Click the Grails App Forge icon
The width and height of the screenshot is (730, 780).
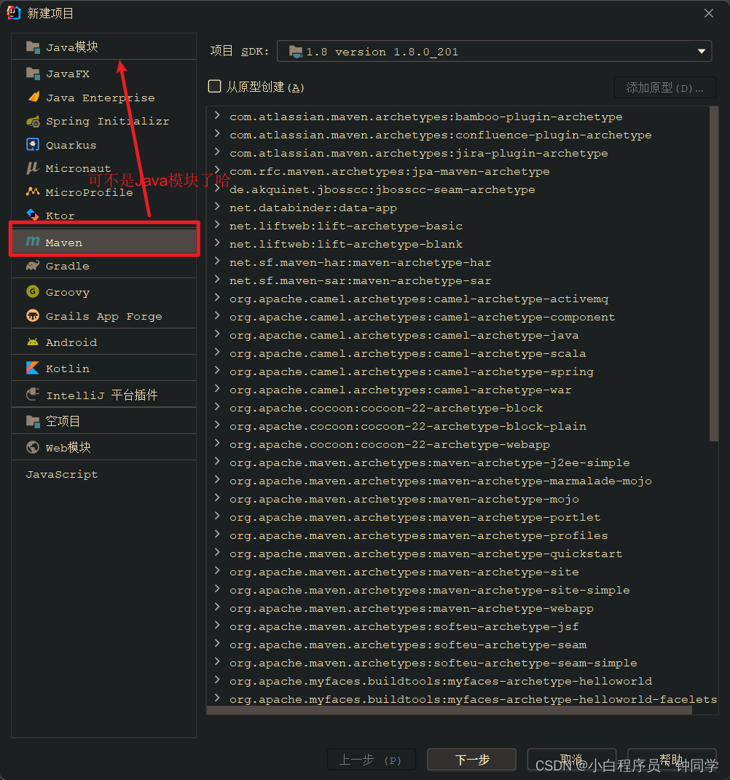click(x=33, y=316)
